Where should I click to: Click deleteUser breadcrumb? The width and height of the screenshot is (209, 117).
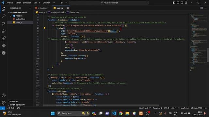[x=74, y=12]
